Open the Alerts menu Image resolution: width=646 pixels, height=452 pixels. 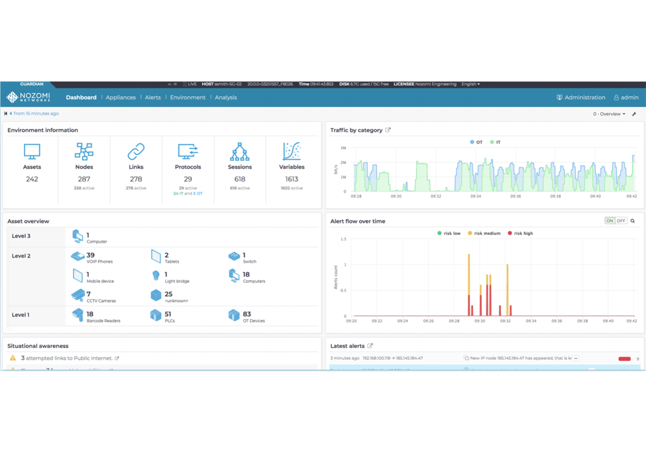[153, 98]
